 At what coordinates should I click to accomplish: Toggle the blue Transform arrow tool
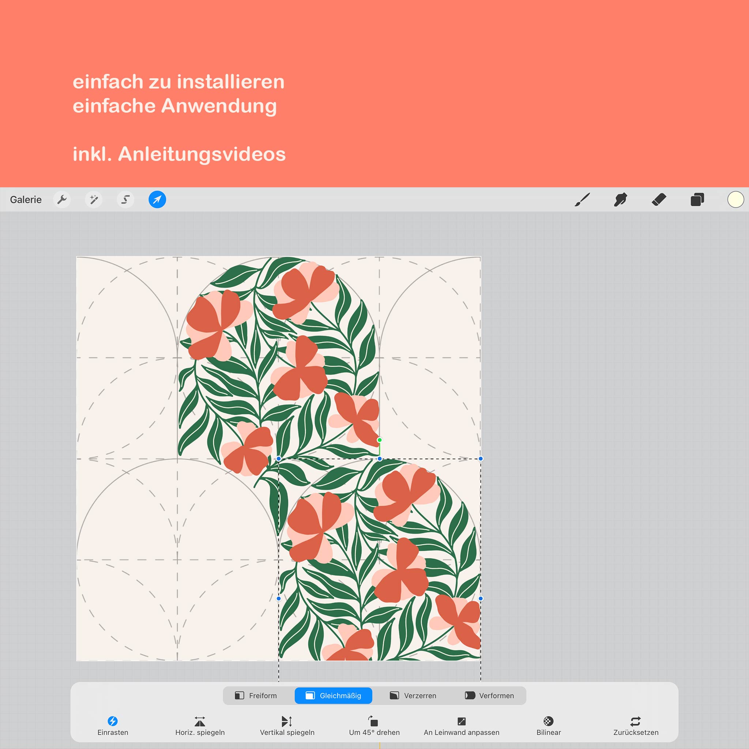click(157, 200)
